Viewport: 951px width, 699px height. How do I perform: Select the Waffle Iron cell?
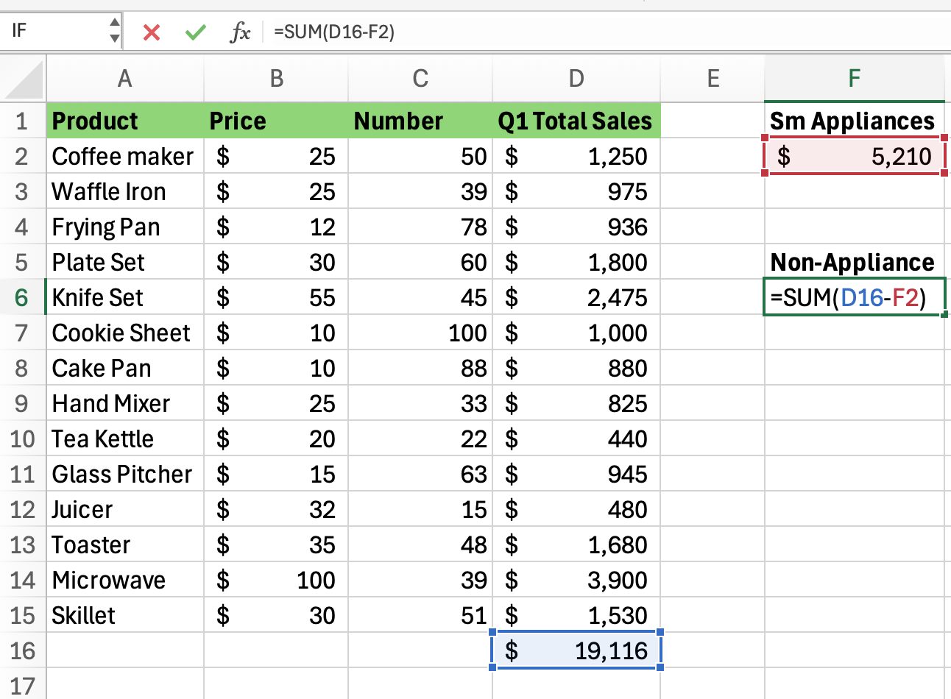point(125,191)
